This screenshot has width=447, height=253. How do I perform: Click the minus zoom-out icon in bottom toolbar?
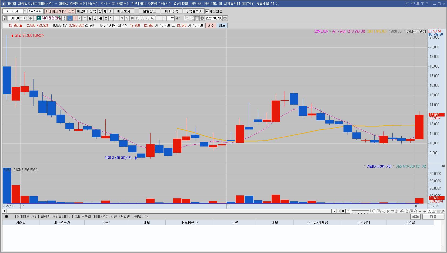point(420,211)
